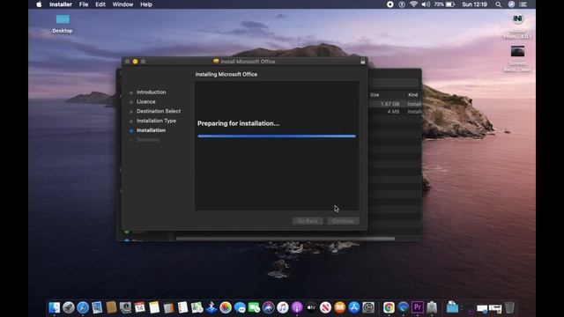
Task: Click the Continue button
Action: (343, 221)
